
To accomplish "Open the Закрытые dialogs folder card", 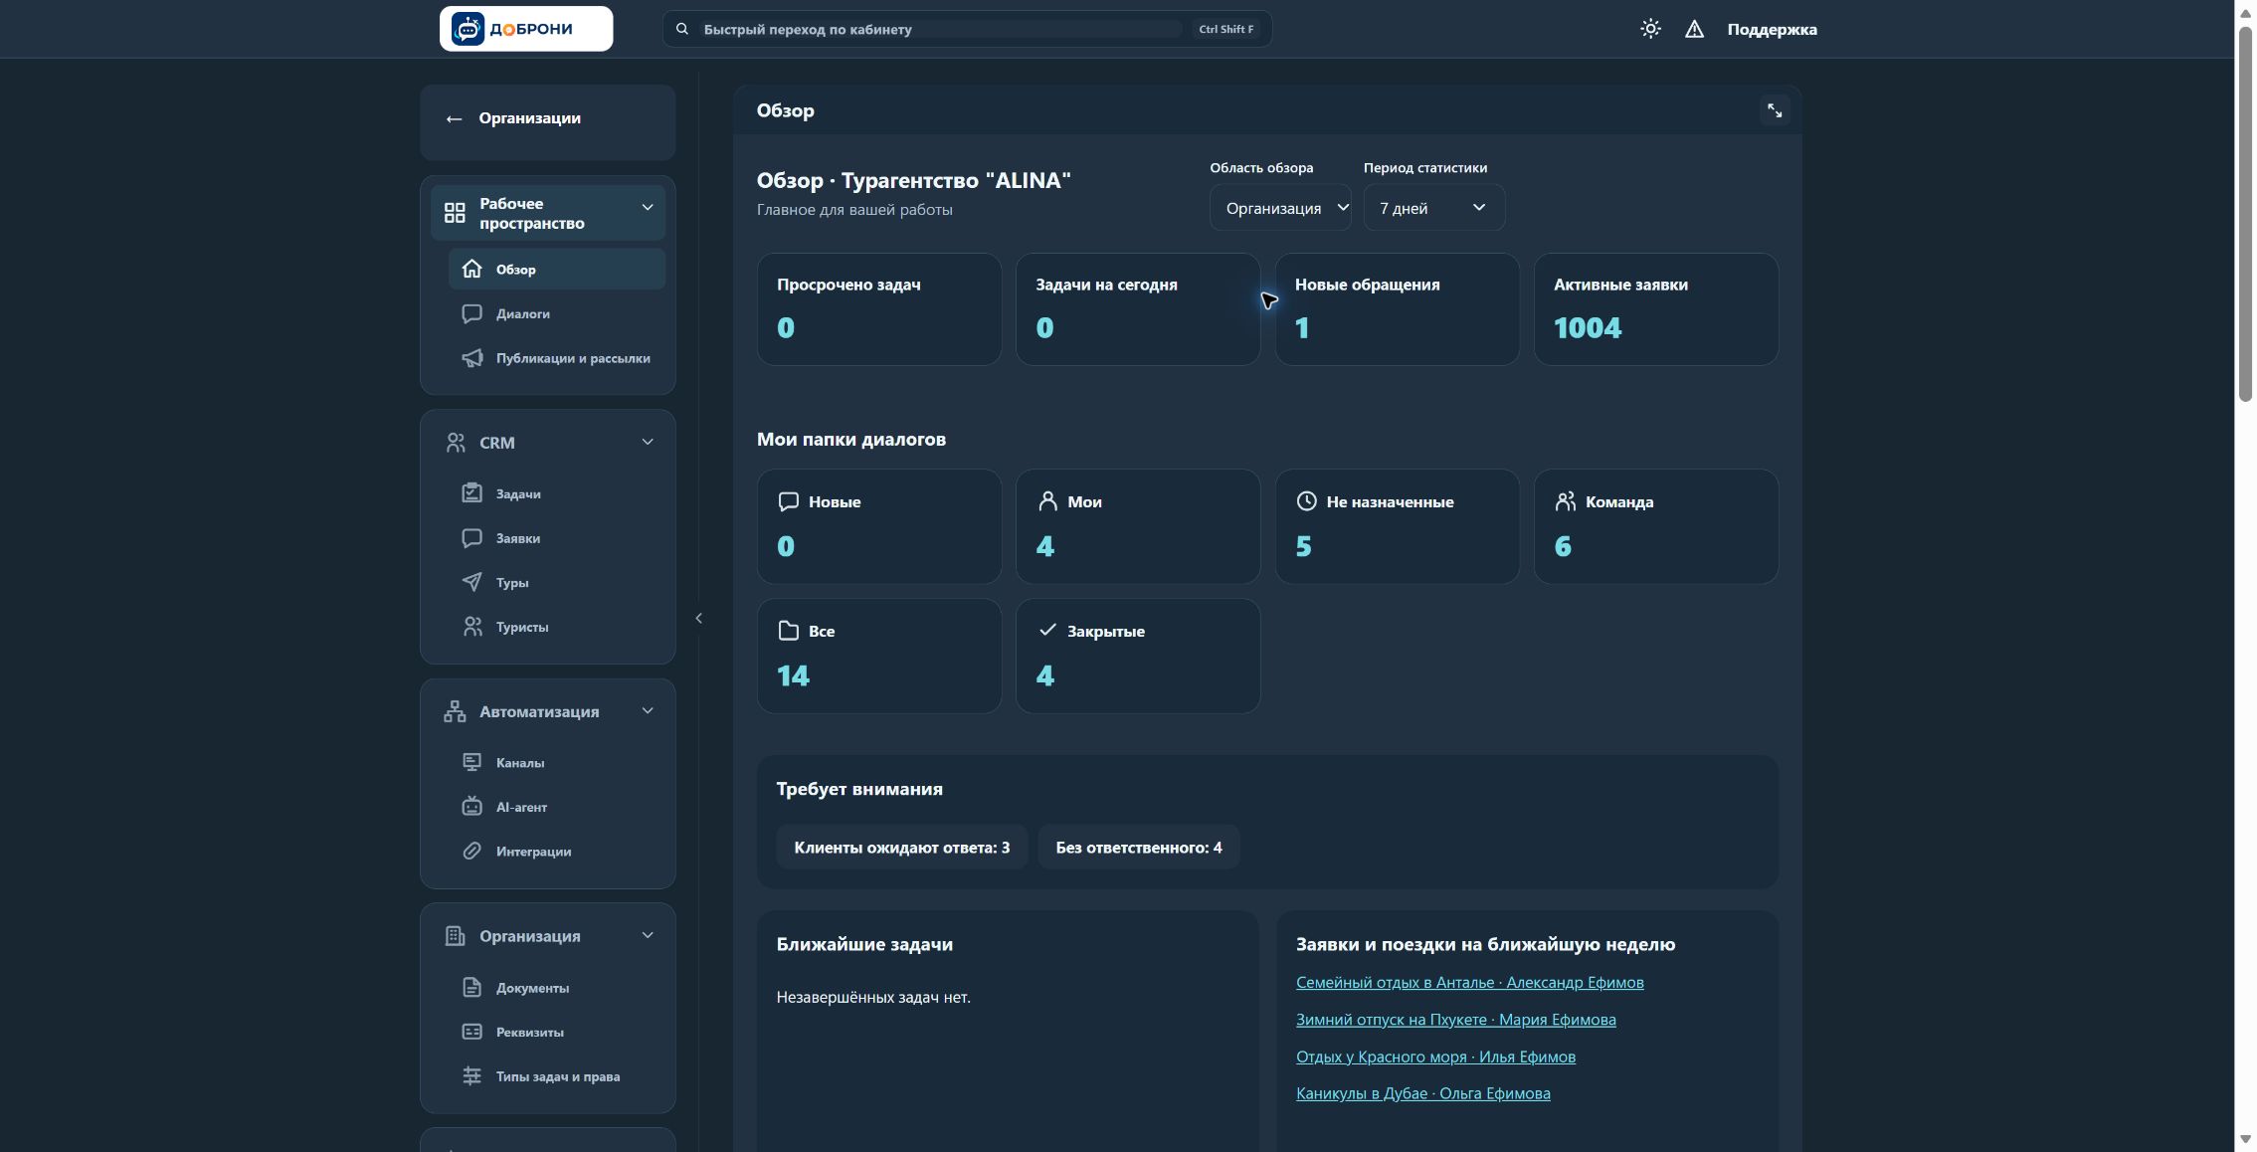I will [1137, 656].
